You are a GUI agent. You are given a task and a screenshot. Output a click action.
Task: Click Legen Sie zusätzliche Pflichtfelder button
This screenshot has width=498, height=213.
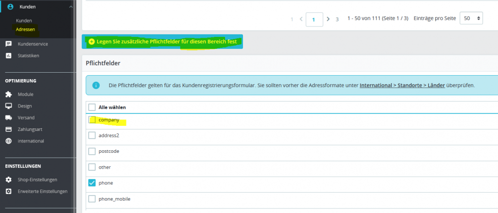tap(162, 42)
